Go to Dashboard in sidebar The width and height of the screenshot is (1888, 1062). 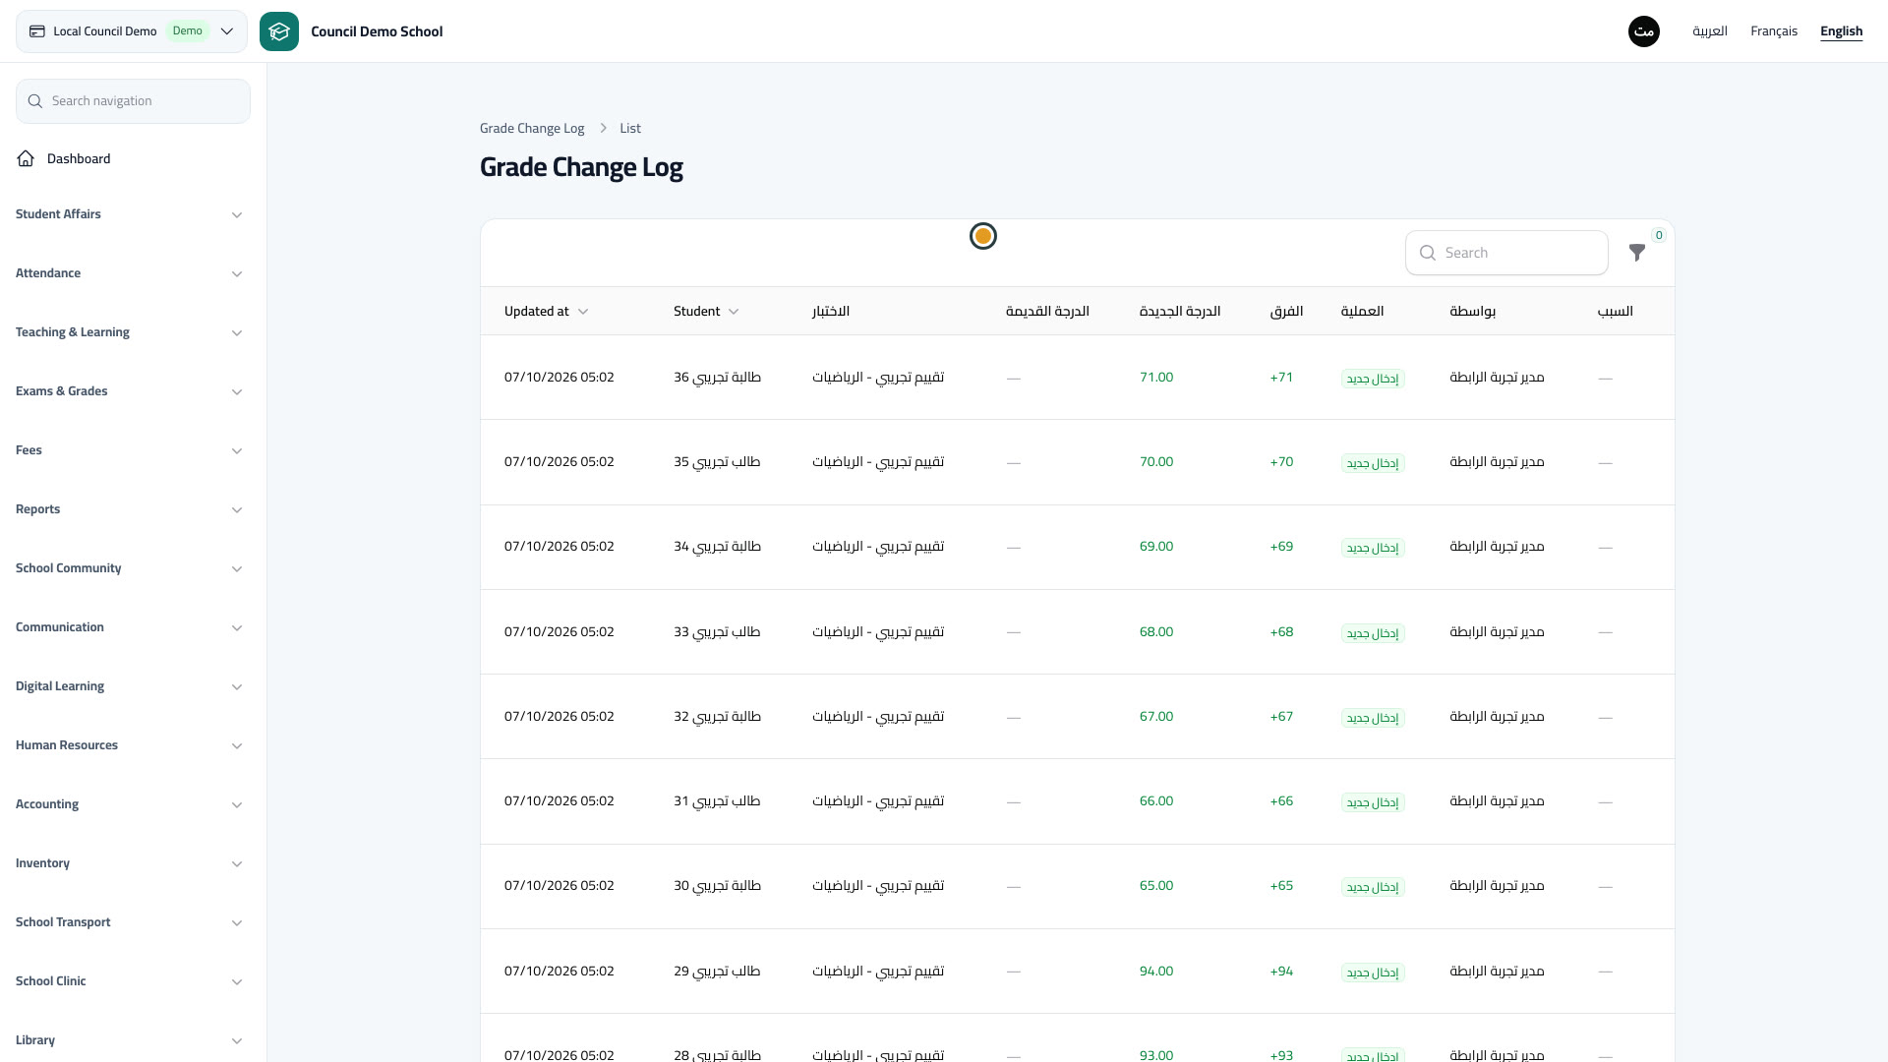(x=133, y=158)
